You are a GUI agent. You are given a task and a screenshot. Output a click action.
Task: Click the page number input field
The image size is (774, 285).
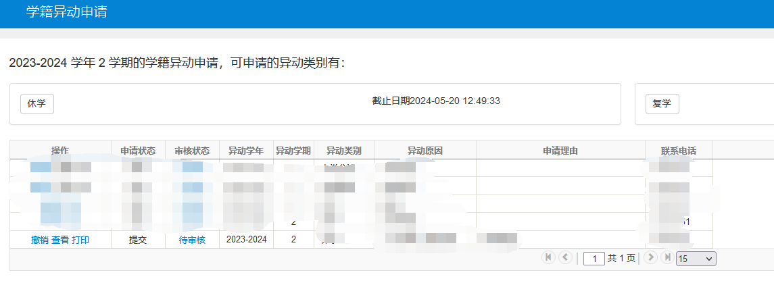coord(594,259)
